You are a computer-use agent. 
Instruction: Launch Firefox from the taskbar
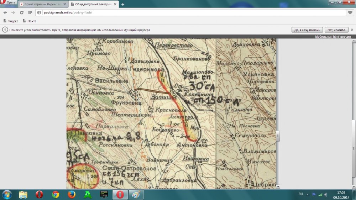pos(72,195)
